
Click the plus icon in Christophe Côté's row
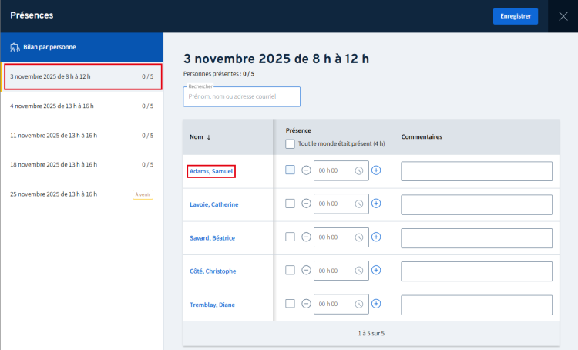tap(376, 271)
